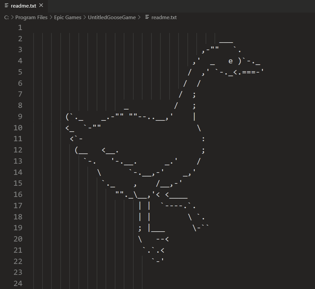Click the chevron after Epic Games

[85, 17]
